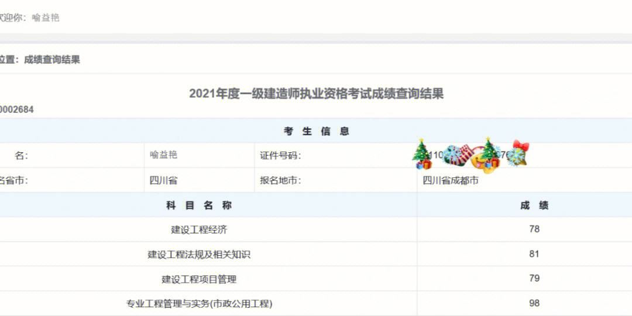Click the 成绩查询结果 breadcrumb text
The width and height of the screenshot is (632, 316).
(52, 60)
